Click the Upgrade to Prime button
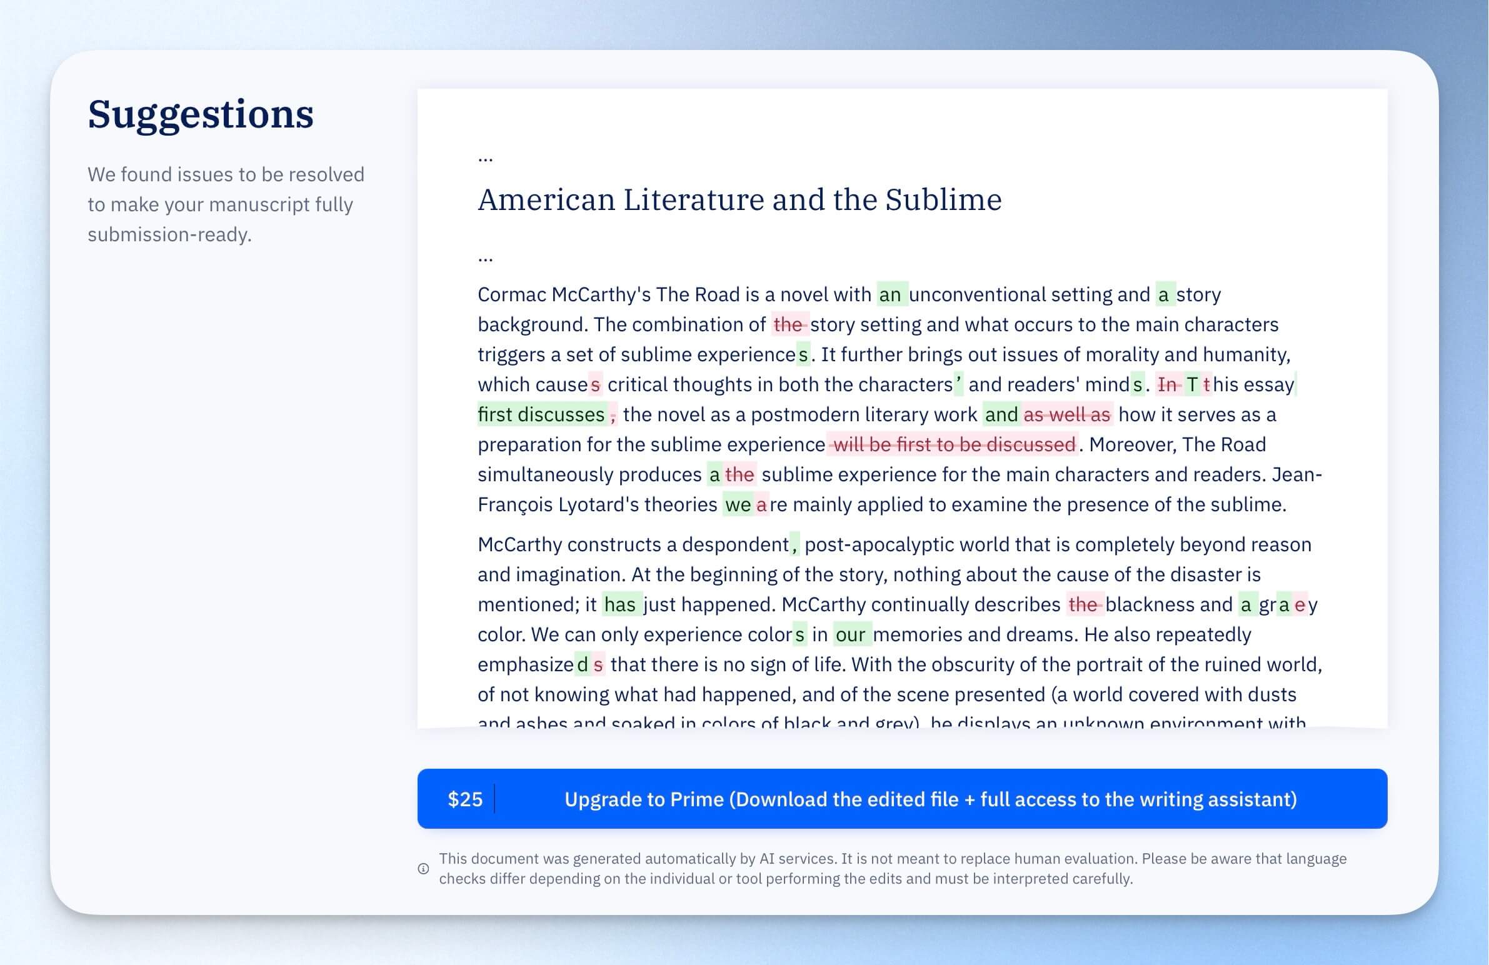Viewport: 1489px width, 965px height. tap(902, 799)
